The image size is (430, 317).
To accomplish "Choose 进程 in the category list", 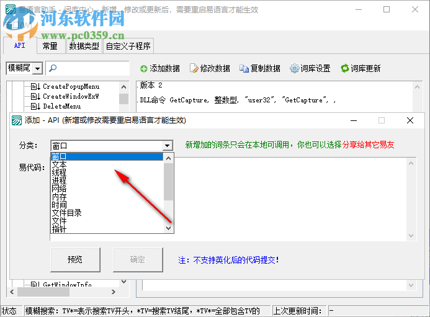I will pos(107,181).
